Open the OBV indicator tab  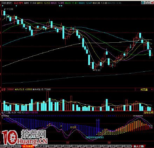(x=89, y=146)
